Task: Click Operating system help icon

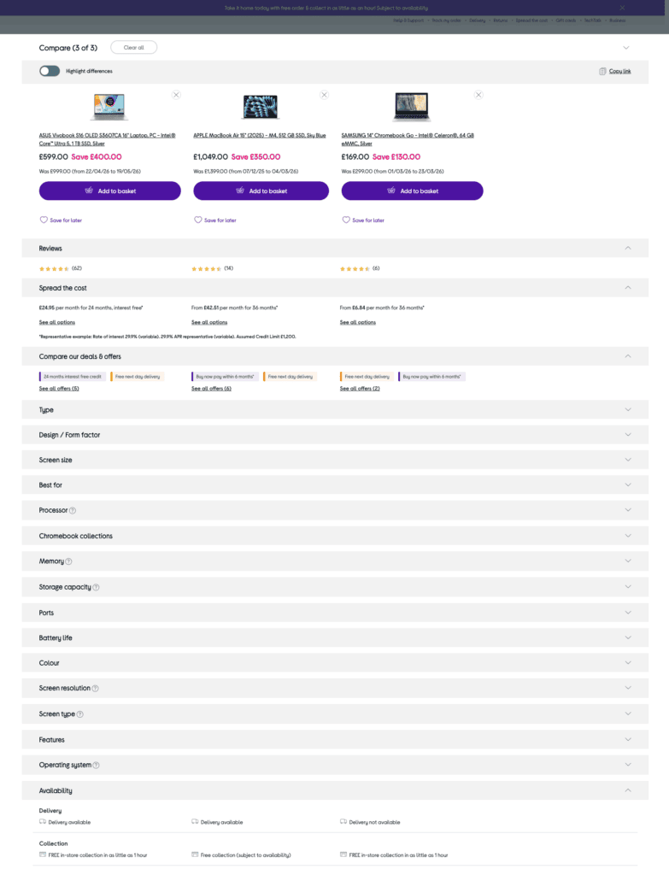Action: coord(96,765)
